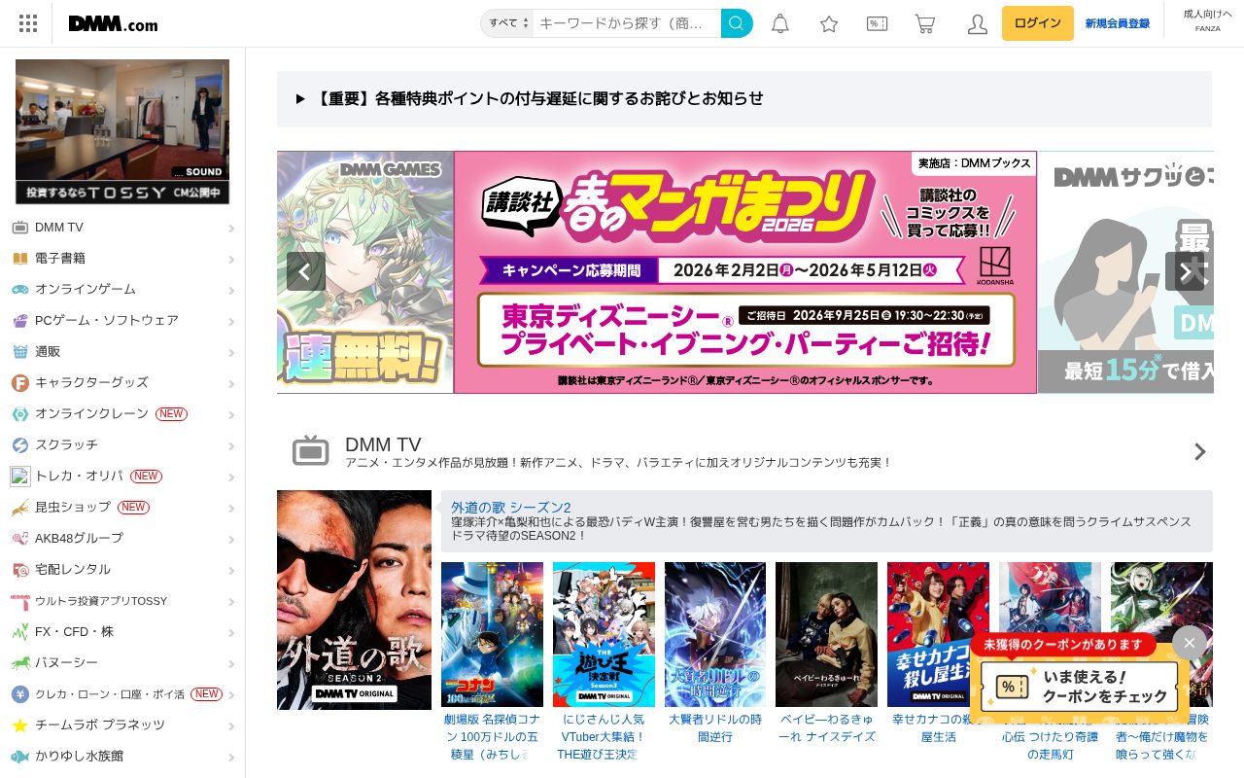Click the favorites star icon in the header
1244x778 pixels.
(829, 22)
